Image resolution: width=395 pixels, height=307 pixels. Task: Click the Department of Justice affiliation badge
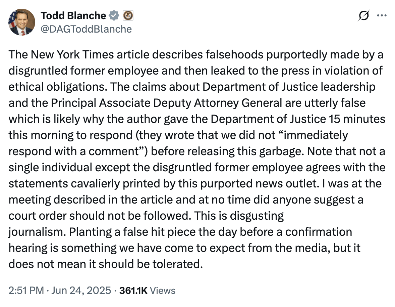tap(128, 16)
